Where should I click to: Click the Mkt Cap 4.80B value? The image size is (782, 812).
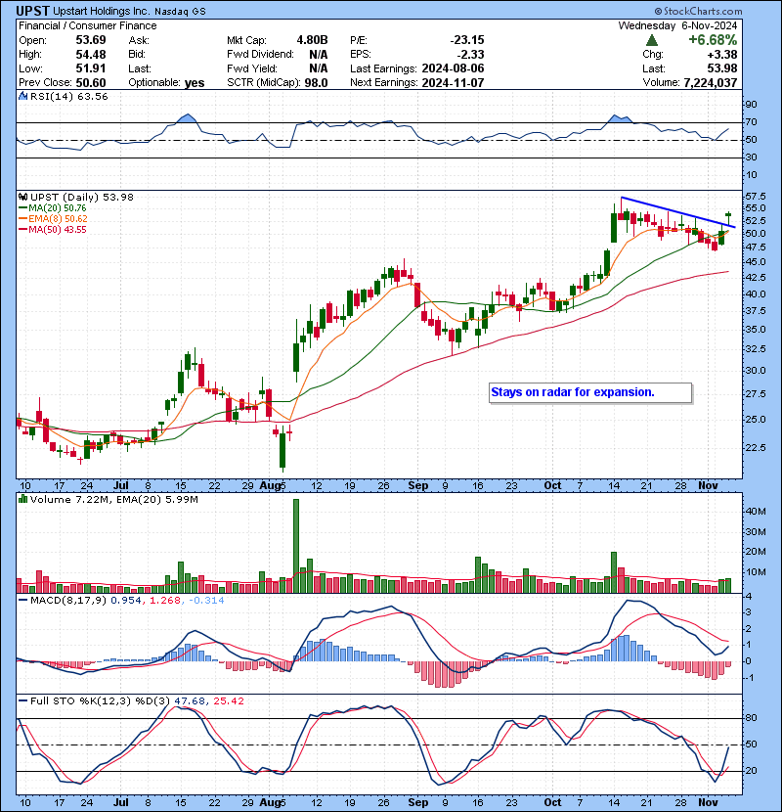pos(312,40)
